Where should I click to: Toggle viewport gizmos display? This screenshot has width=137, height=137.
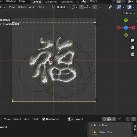(119, 7)
